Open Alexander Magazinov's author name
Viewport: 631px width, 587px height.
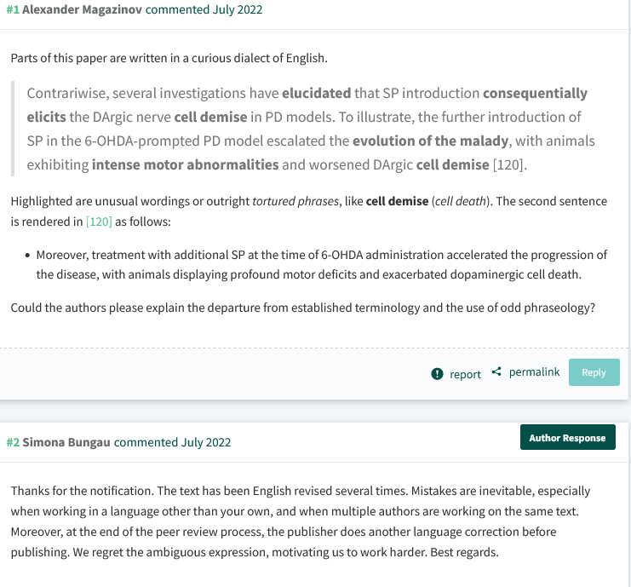[x=83, y=10]
